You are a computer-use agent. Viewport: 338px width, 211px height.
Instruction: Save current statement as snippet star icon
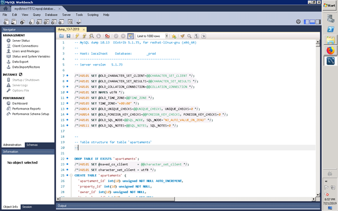pos(174,36)
